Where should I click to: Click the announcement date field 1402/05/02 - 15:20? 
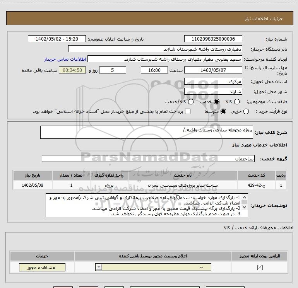coord(57,39)
